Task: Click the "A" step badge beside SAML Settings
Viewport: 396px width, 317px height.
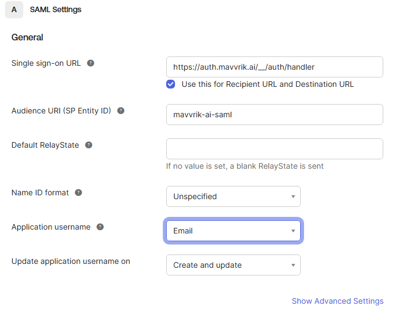Action: (x=14, y=9)
